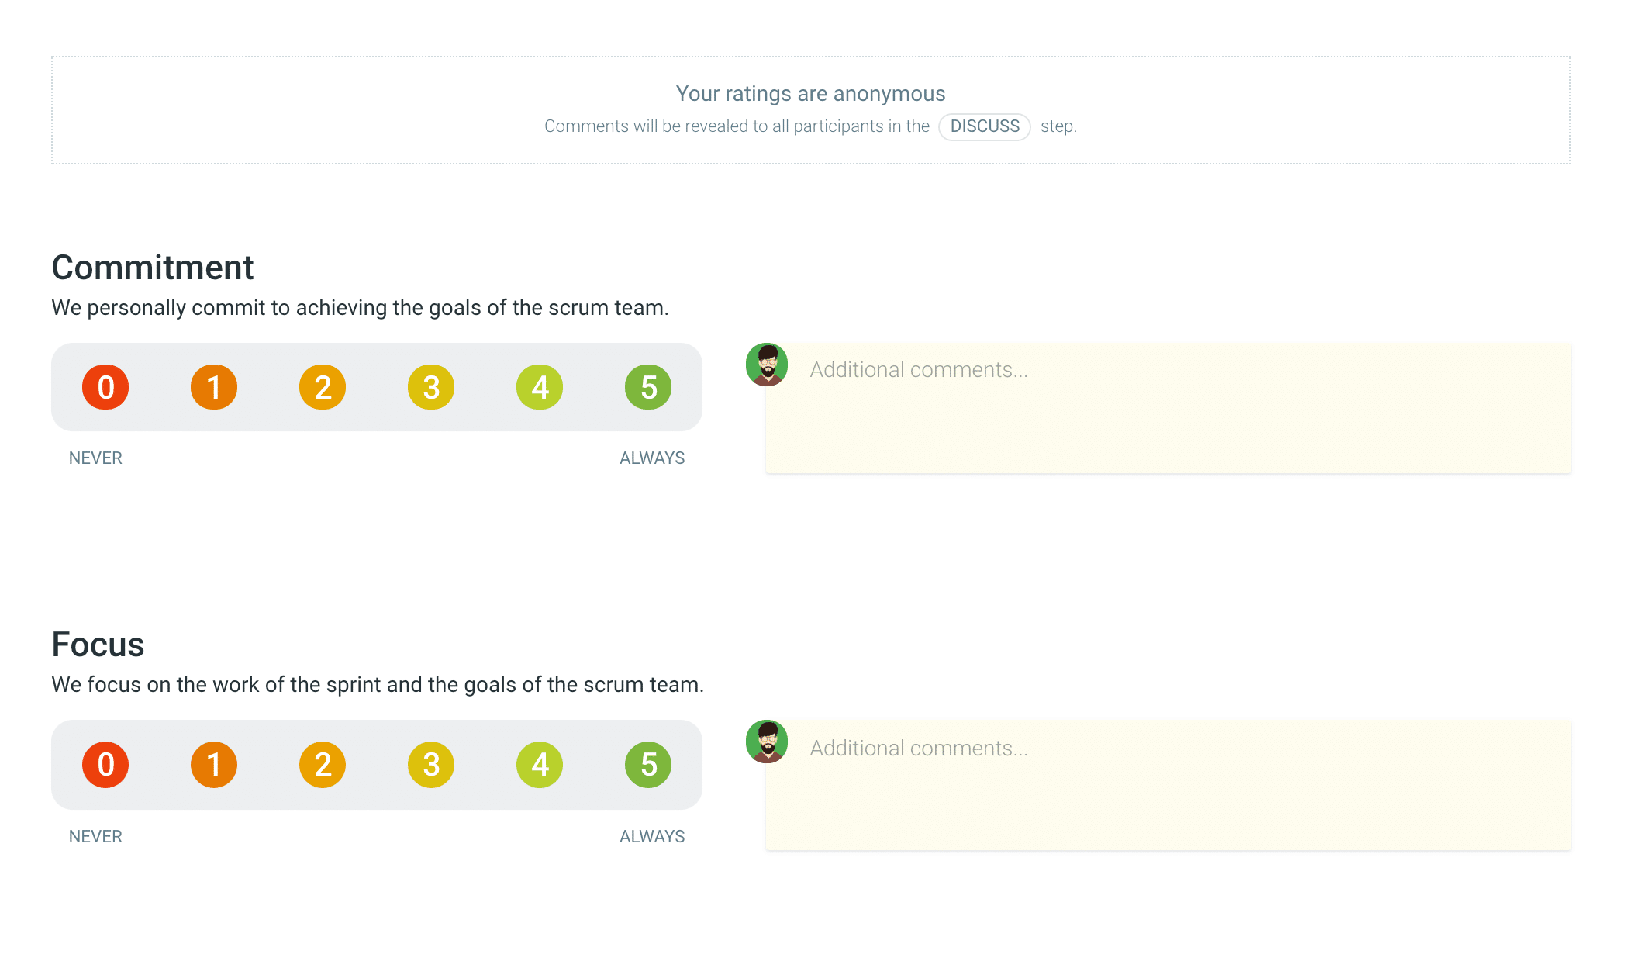Viewport: 1636px width, 975px height.
Task: Click the DISCUSS step badge
Action: (985, 126)
